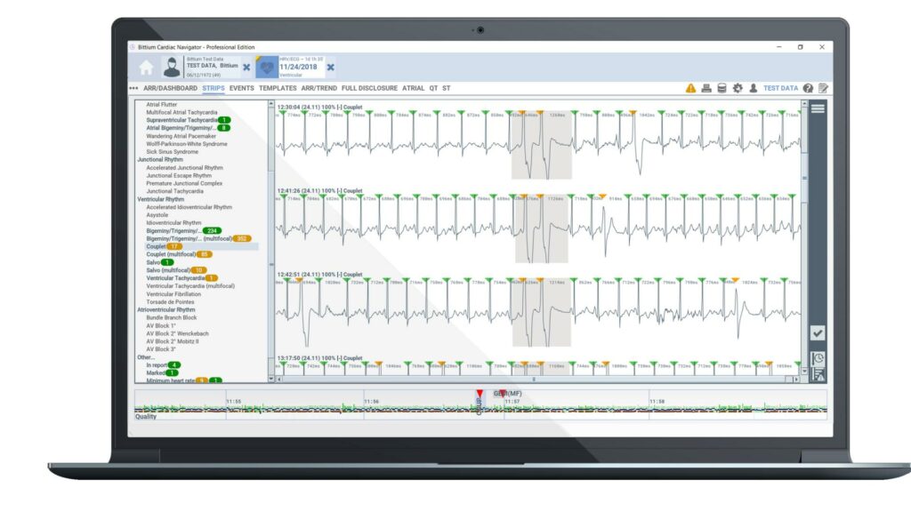Select the heart recording icon
Image resolution: width=911 pixels, height=512 pixels.
point(267,68)
